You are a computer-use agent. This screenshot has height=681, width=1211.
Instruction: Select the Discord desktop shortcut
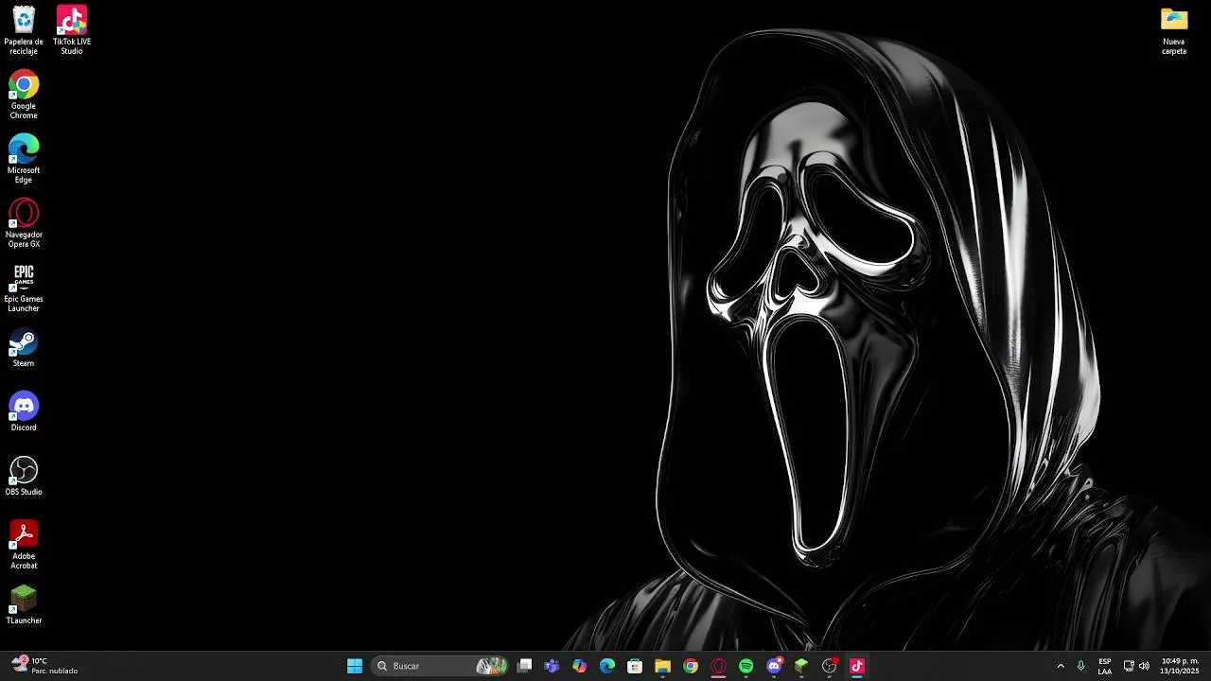click(24, 412)
